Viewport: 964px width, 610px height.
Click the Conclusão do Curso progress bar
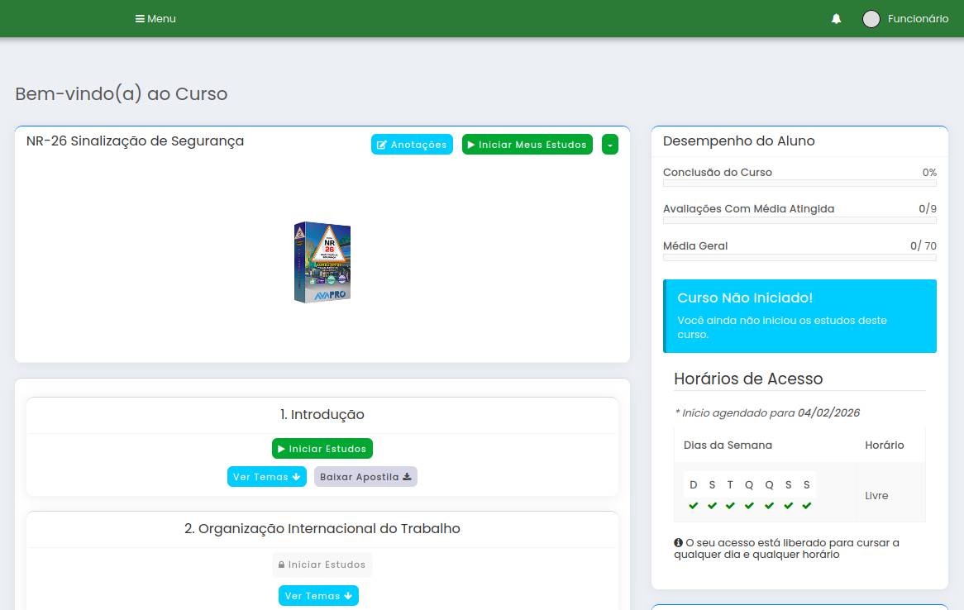point(799,183)
